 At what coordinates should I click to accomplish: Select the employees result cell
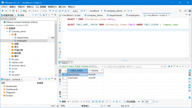[78, 78]
